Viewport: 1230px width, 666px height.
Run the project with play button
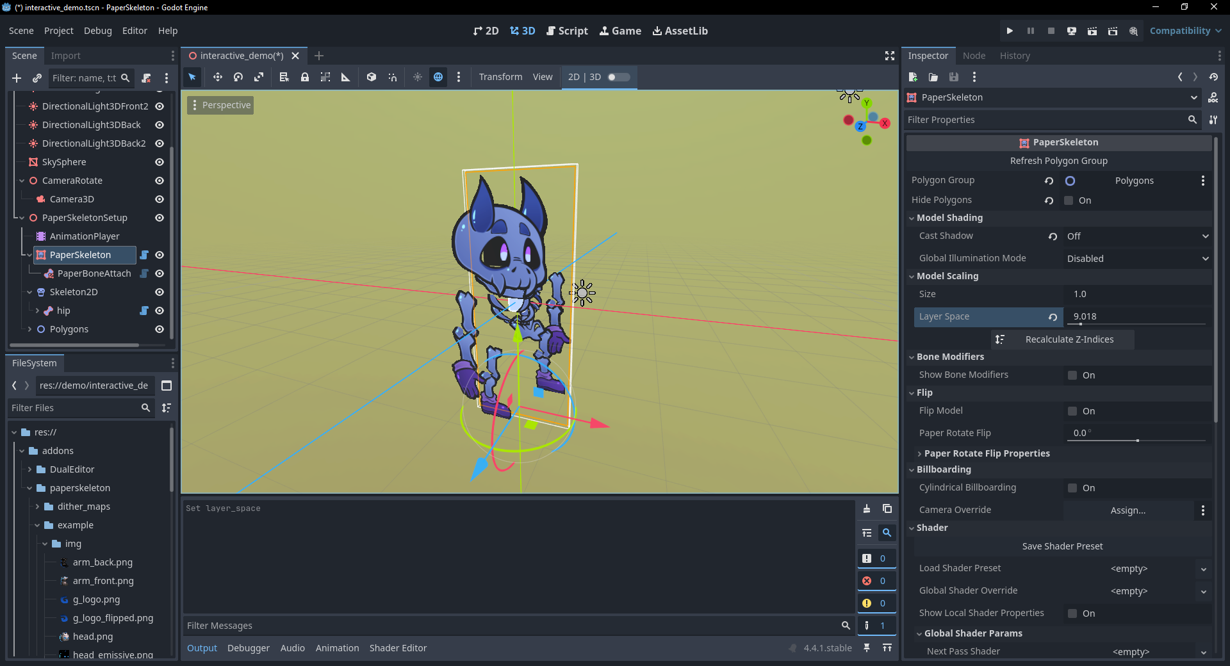click(1010, 31)
